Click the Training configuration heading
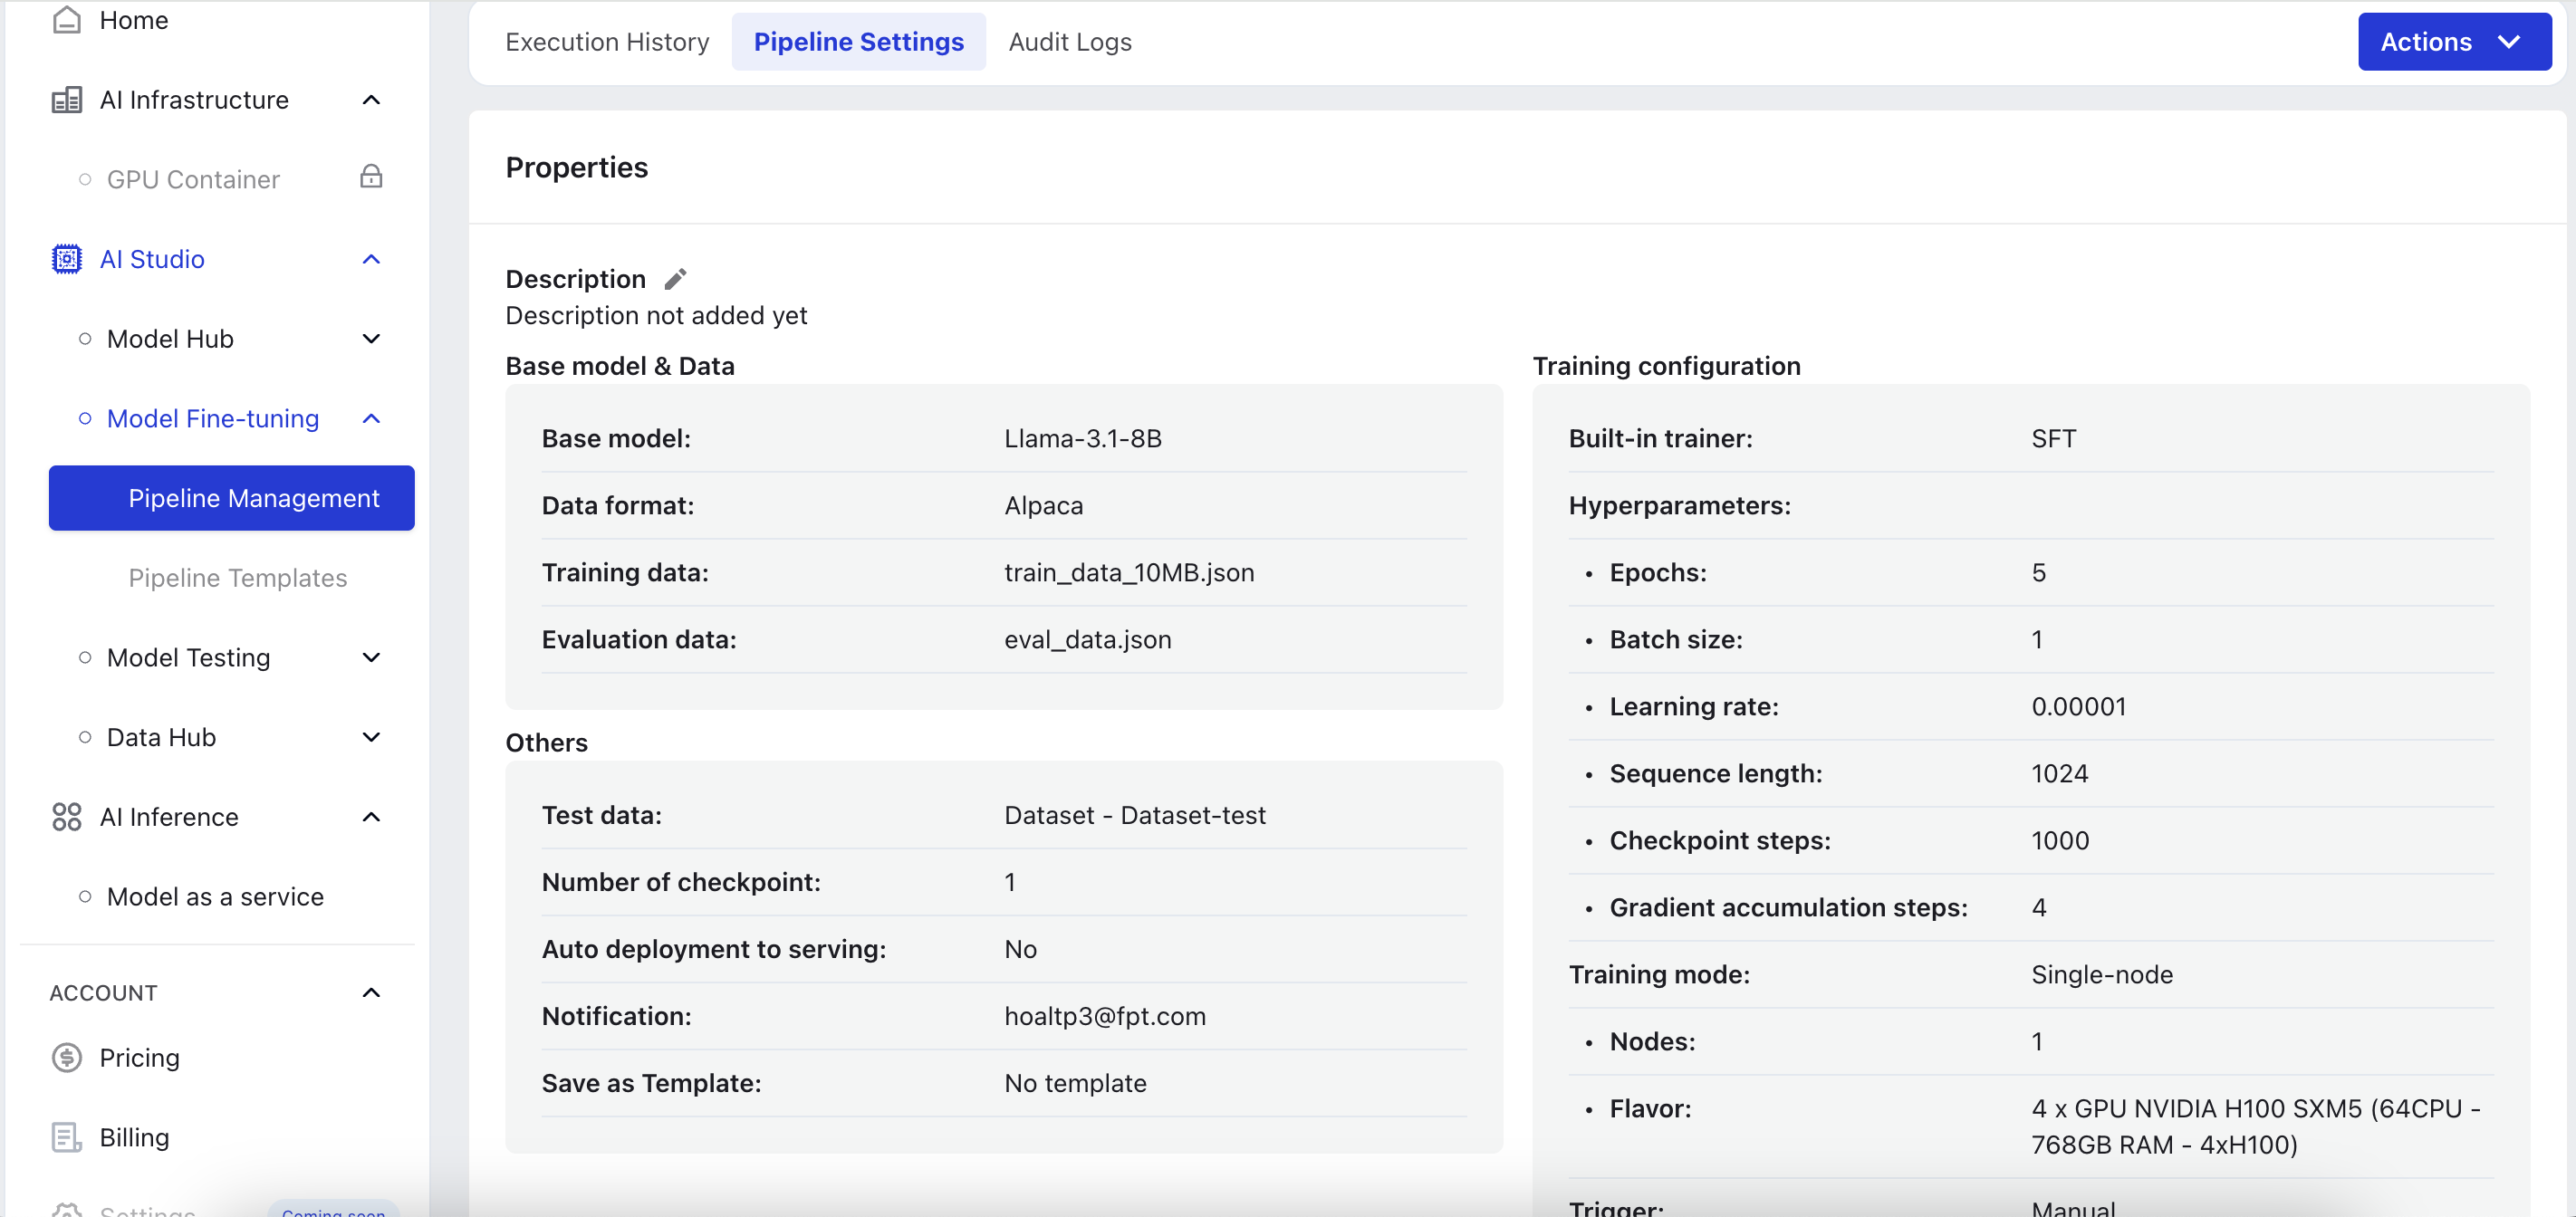The width and height of the screenshot is (2576, 1217). (x=1667, y=367)
